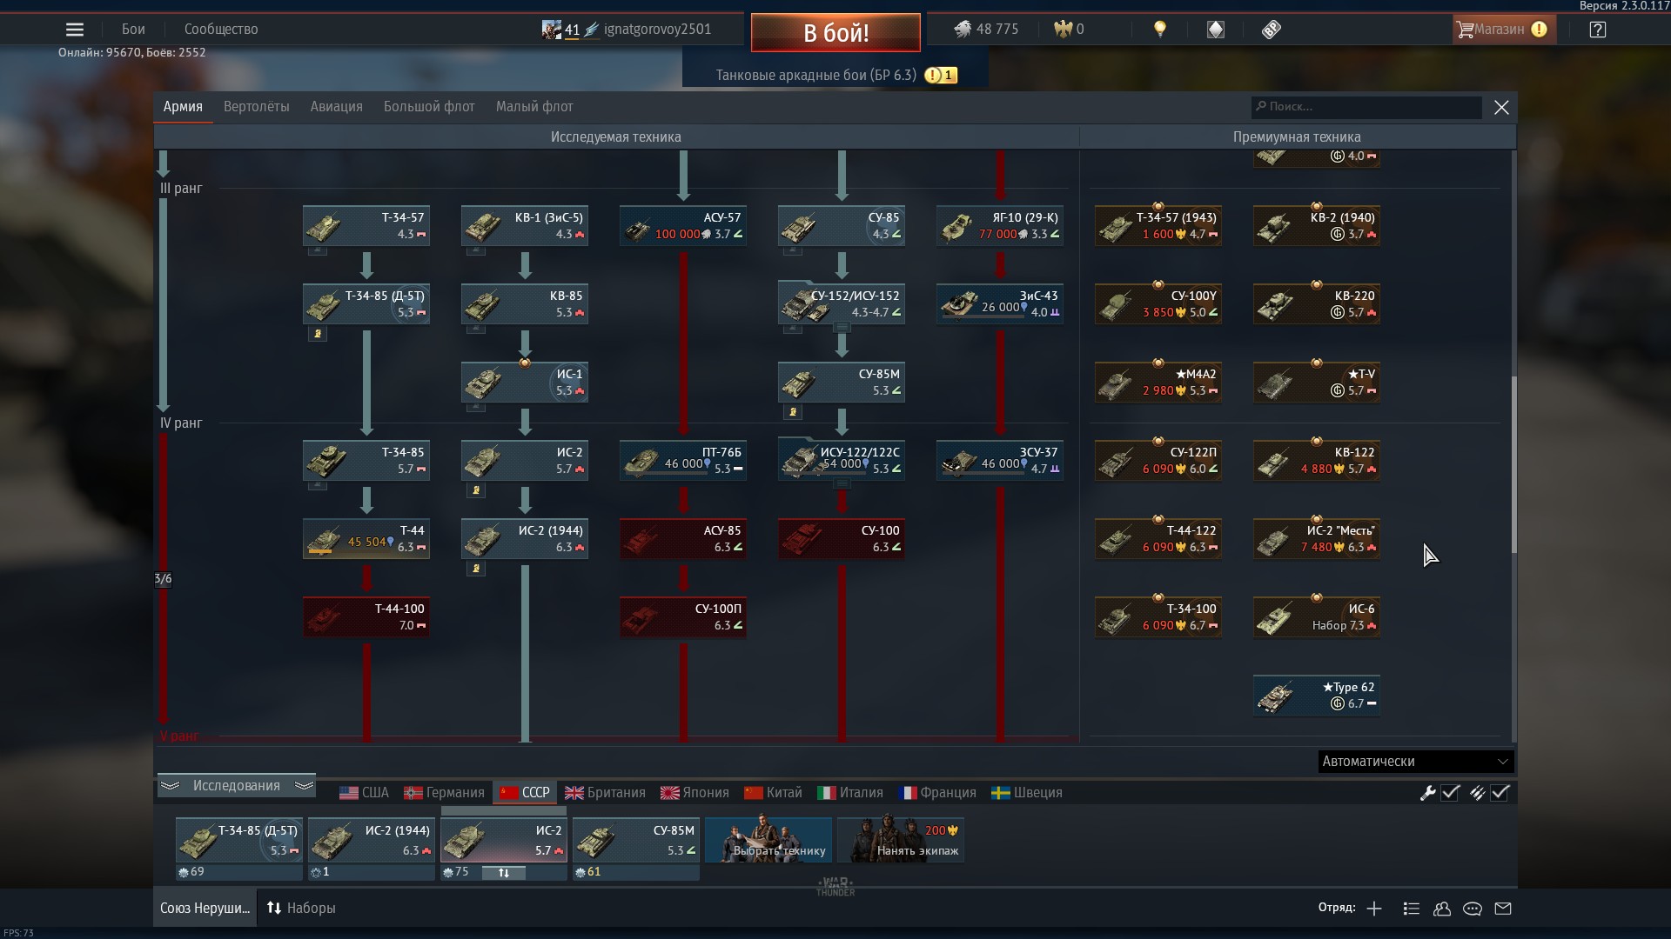Close the research tree window
1671x939 pixels.
click(1501, 107)
